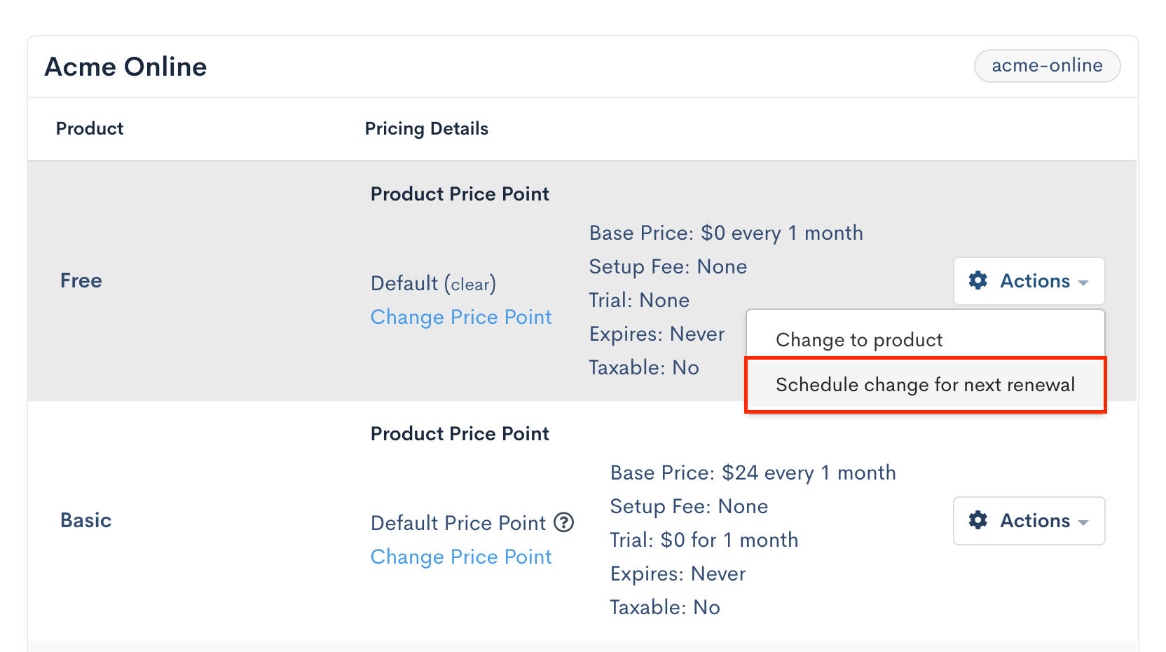
Task: Click the gear icon on Basic row's Actions button
Action: point(979,520)
